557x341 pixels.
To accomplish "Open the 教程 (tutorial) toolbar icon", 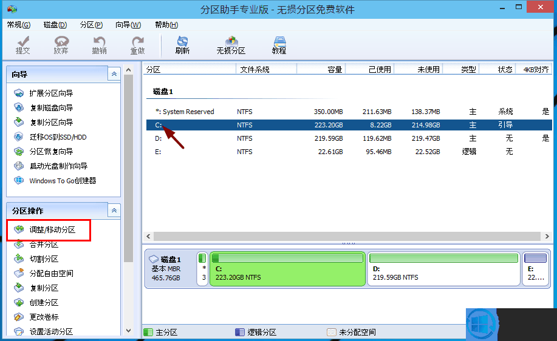I will tap(279, 45).
